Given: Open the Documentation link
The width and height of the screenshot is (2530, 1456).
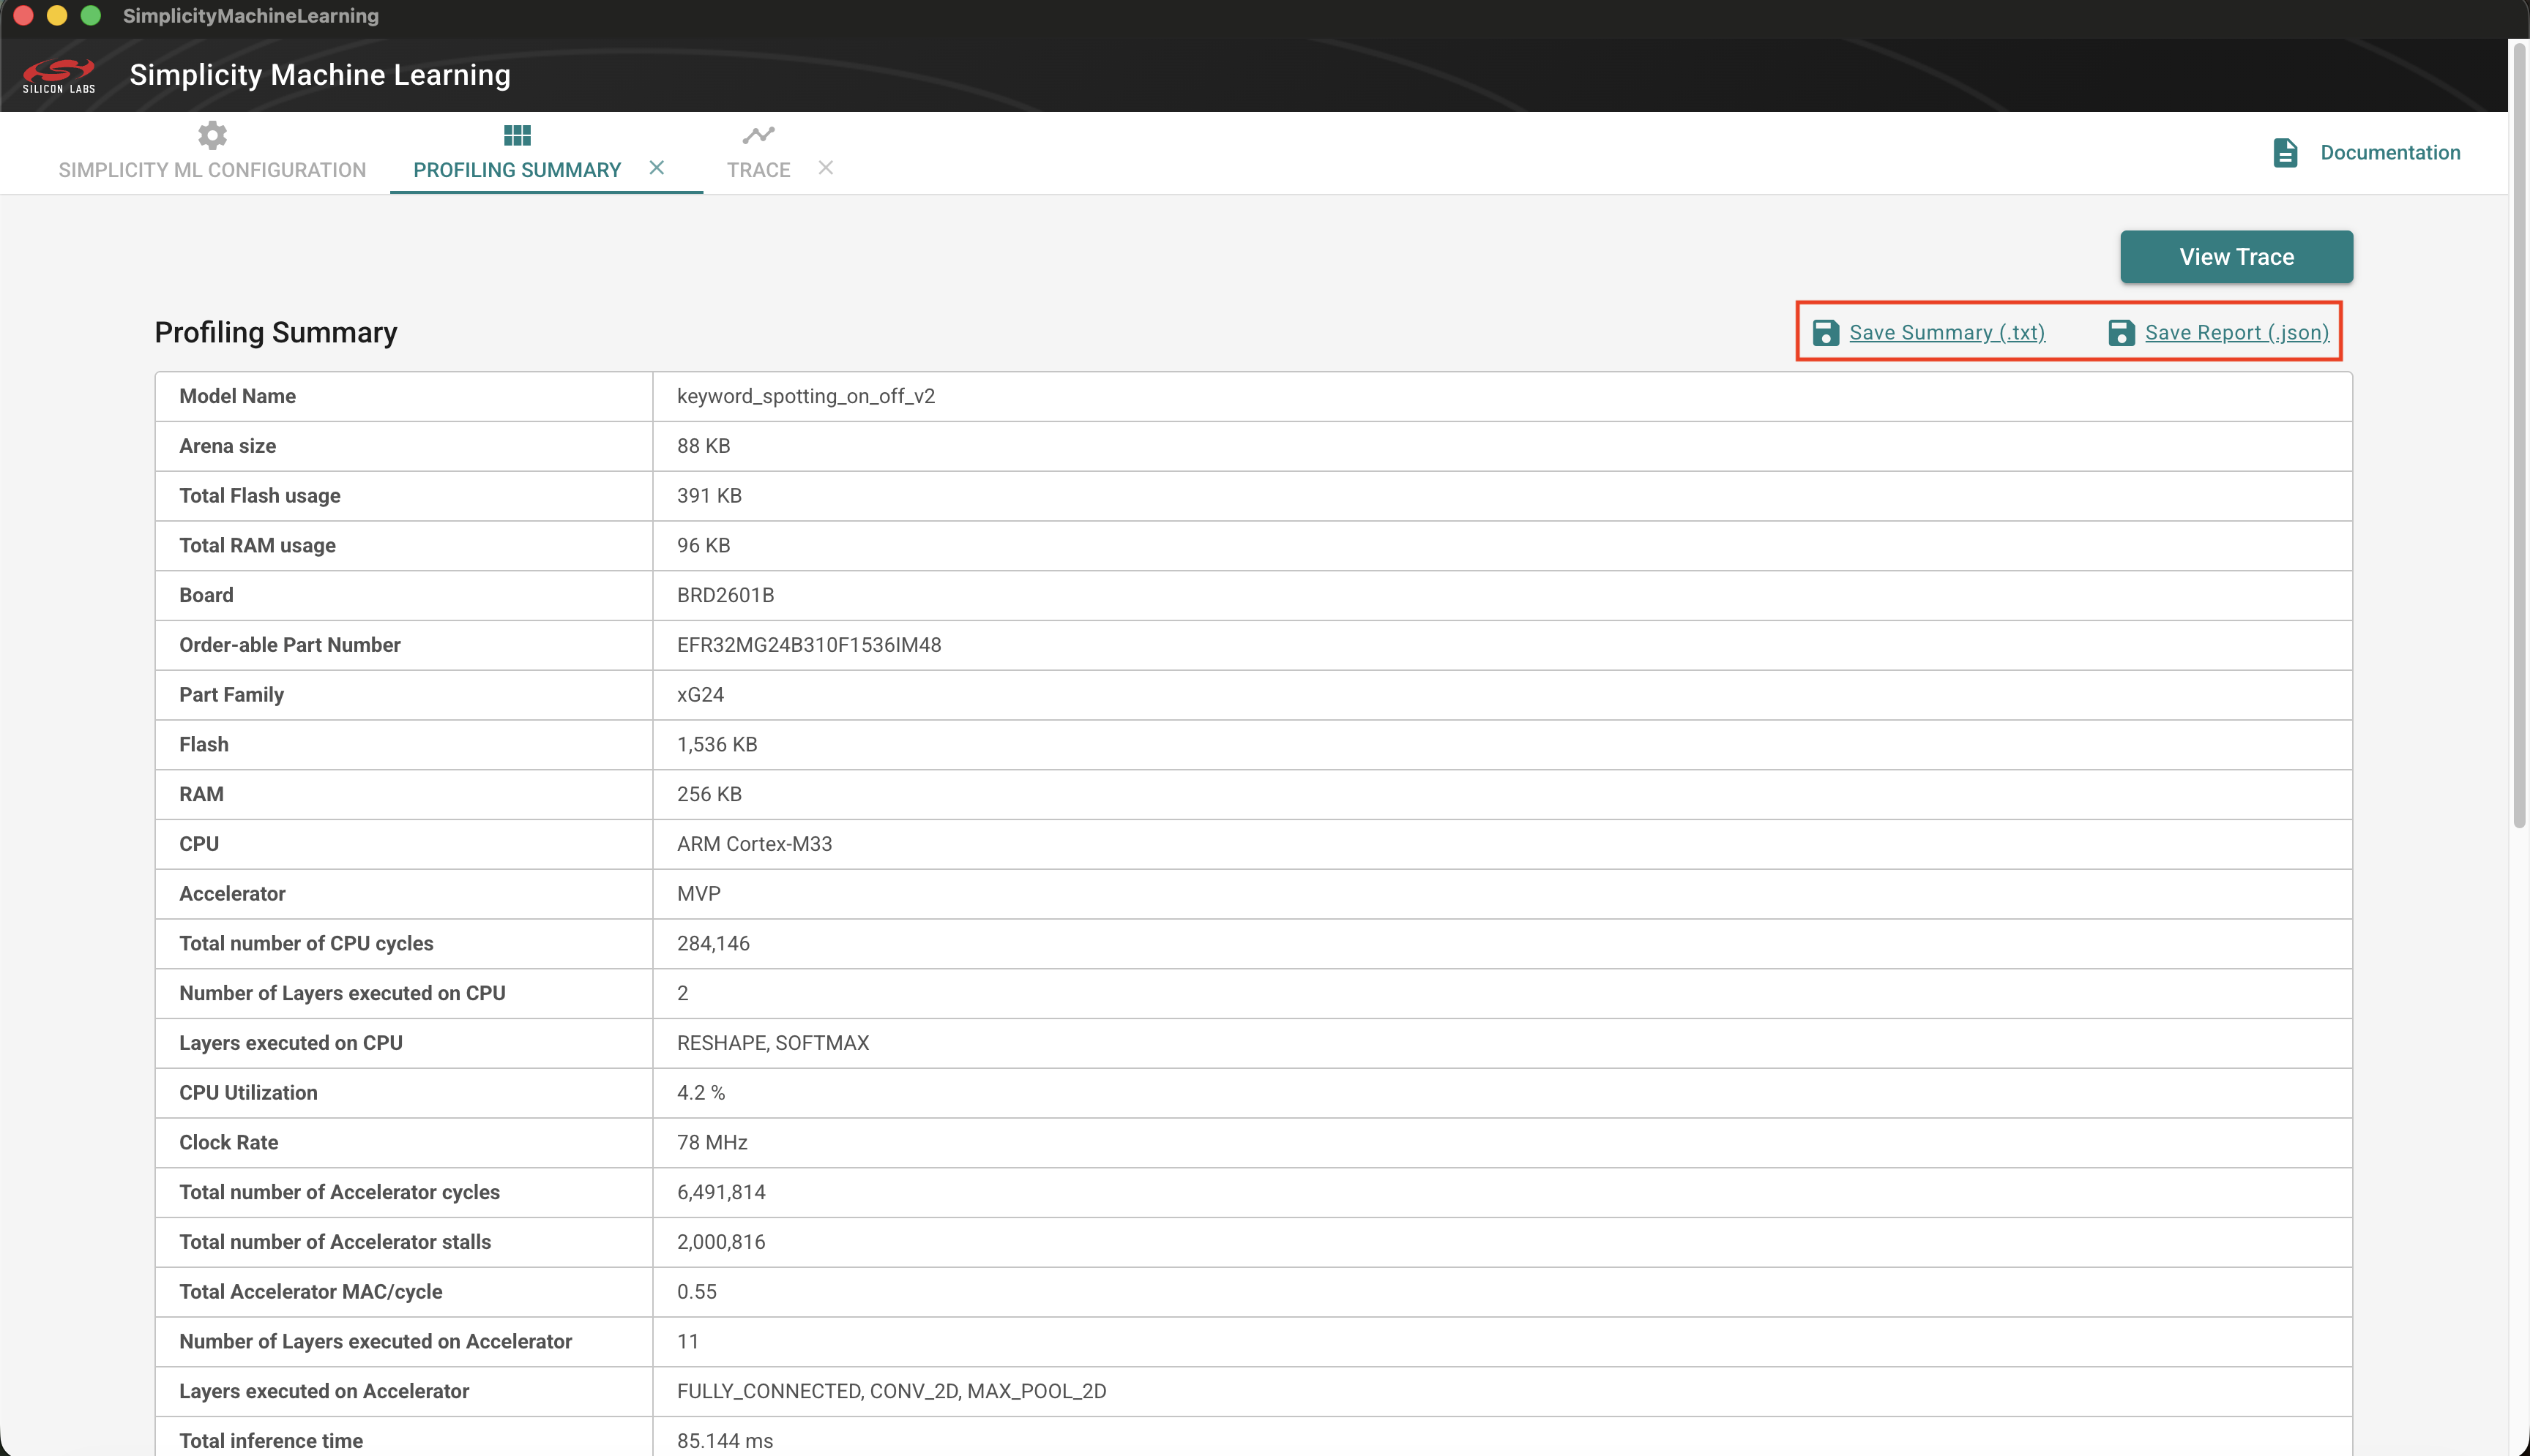Looking at the screenshot, I should tap(2390, 153).
